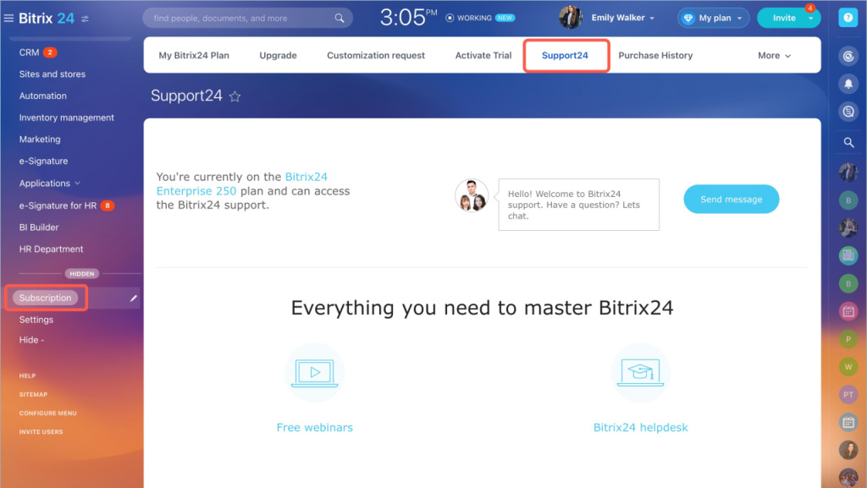Viewport: 867px width, 488px height.
Task: Select the Activate Trial tab
Action: click(483, 55)
